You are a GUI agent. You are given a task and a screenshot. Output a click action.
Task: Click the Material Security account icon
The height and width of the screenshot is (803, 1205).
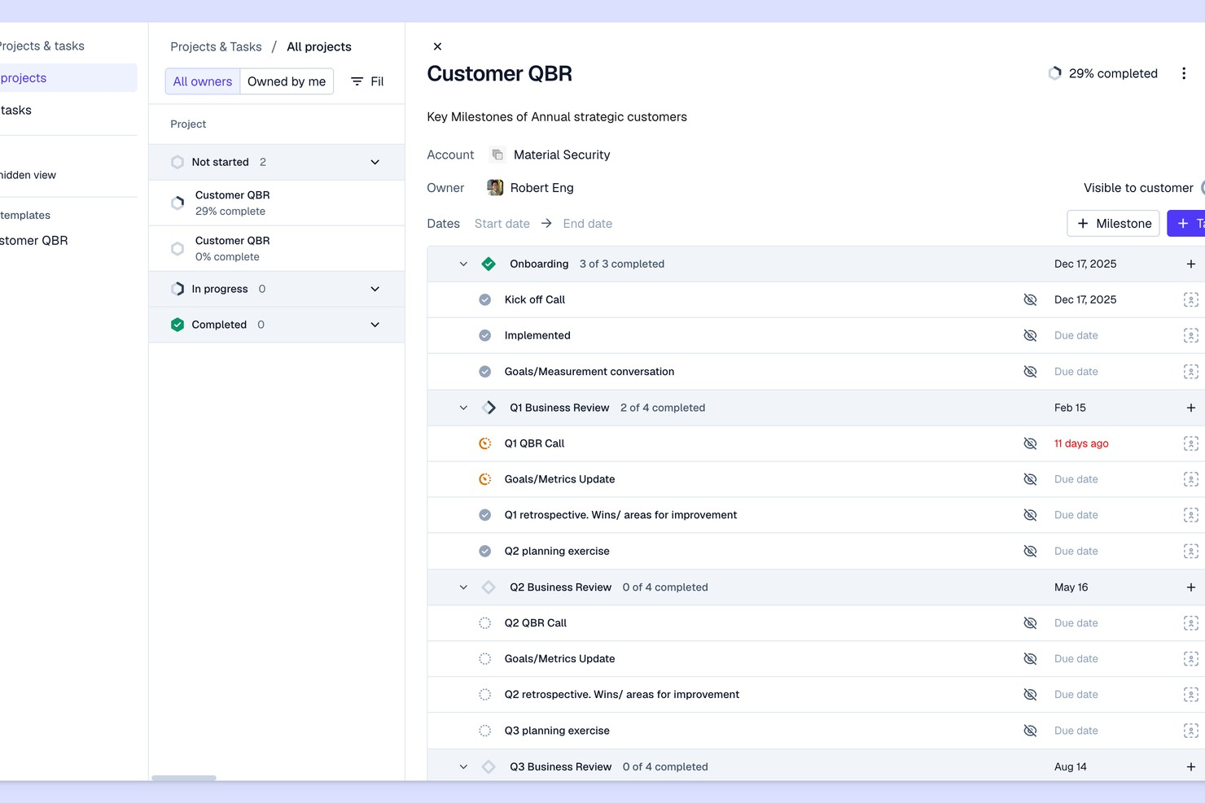click(497, 155)
